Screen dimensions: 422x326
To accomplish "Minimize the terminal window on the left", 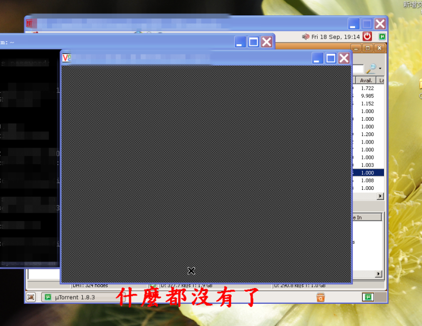I will pyautogui.click(x=240, y=42).
